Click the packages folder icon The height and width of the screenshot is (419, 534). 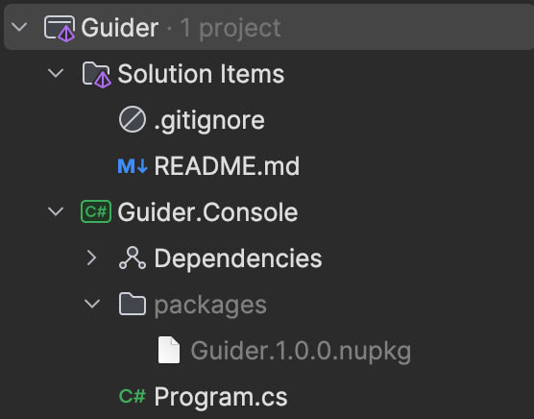click(x=133, y=304)
